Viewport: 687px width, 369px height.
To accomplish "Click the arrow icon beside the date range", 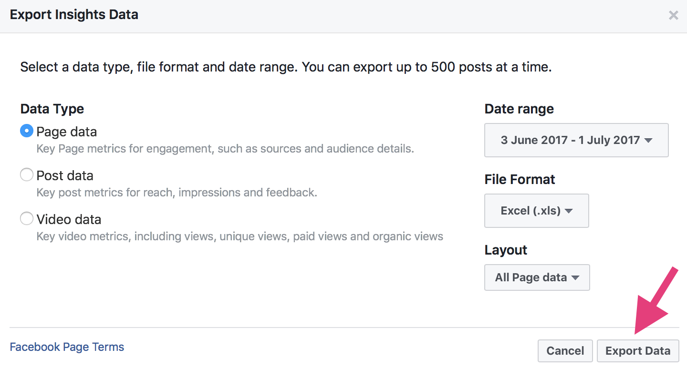I will [x=648, y=141].
